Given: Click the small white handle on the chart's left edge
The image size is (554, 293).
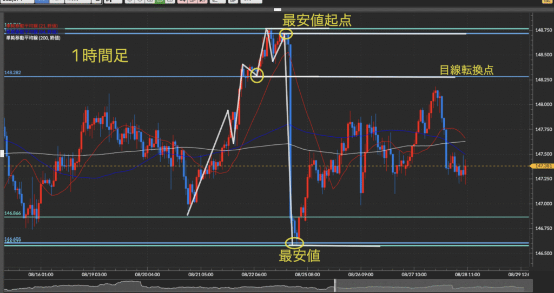Looking at the screenshot, I should [x=2, y=153].
